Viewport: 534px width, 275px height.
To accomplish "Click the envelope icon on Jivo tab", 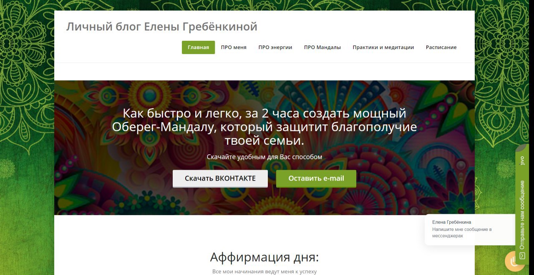I will (x=522, y=256).
